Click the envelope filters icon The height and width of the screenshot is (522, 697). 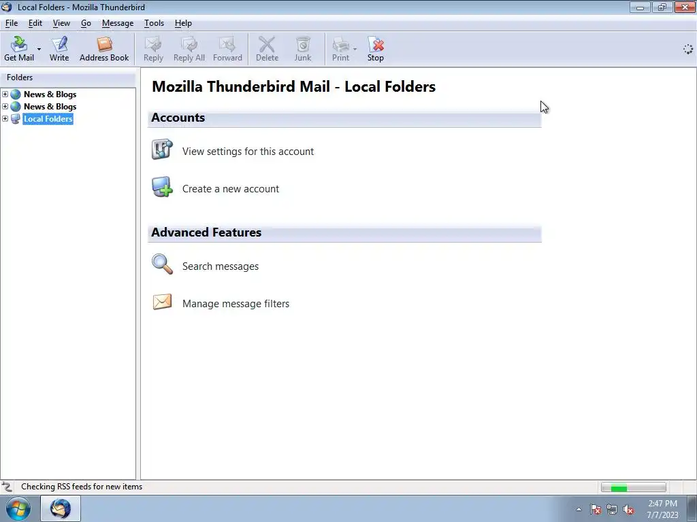(162, 302)
